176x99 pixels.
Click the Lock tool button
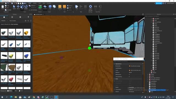pos(69,8)
